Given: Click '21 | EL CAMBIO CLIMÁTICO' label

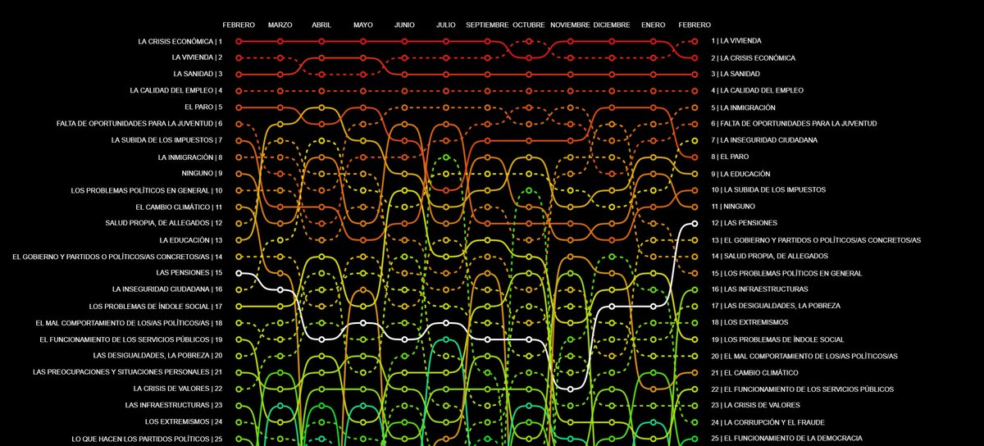Looking at the screenshot, I should coord(755,372).
